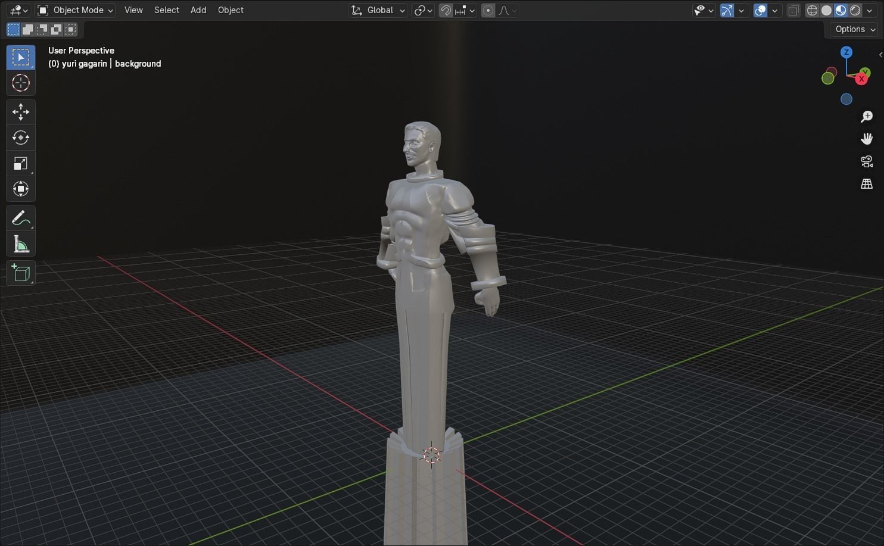Image resolution: width=884 pixels, height=546 pixels.
Task: Expand the sidebar arrow at right edge
Action: click(x=880, y=55)
